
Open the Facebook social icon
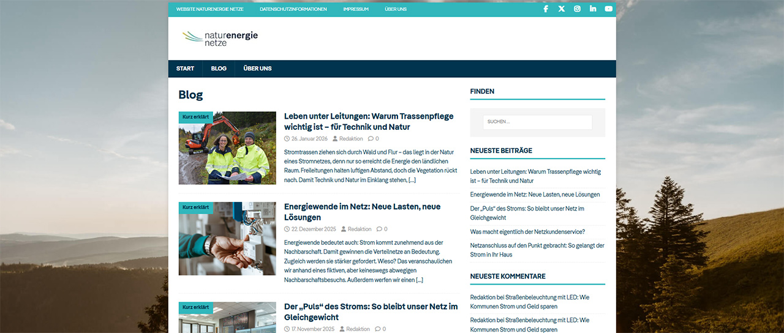point(546,9)
